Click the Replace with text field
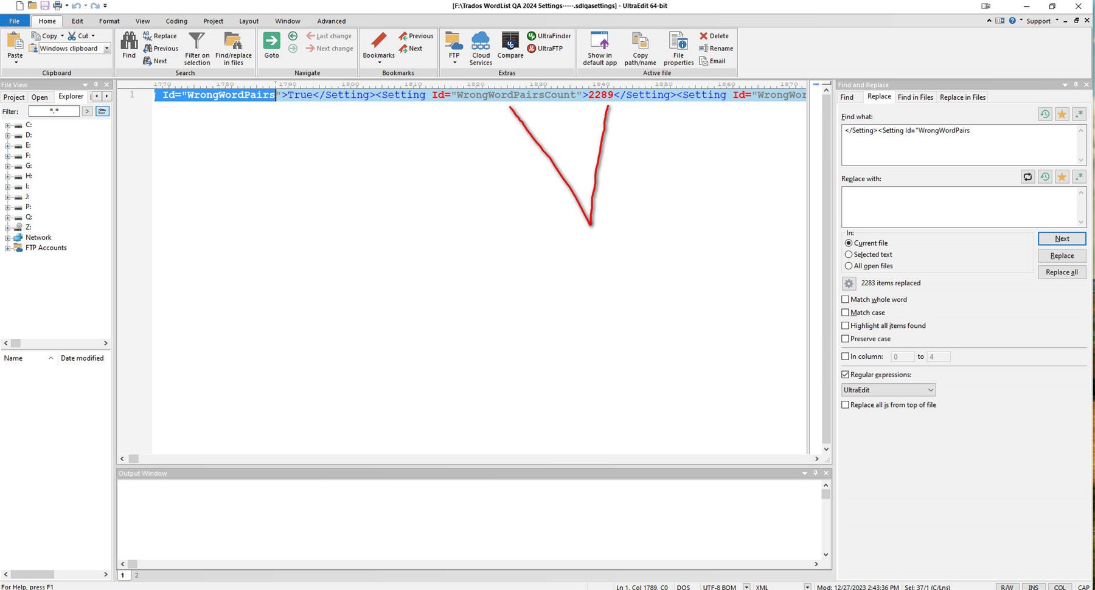The width and height of the screenshot is (1095, 590). (964, 207)
